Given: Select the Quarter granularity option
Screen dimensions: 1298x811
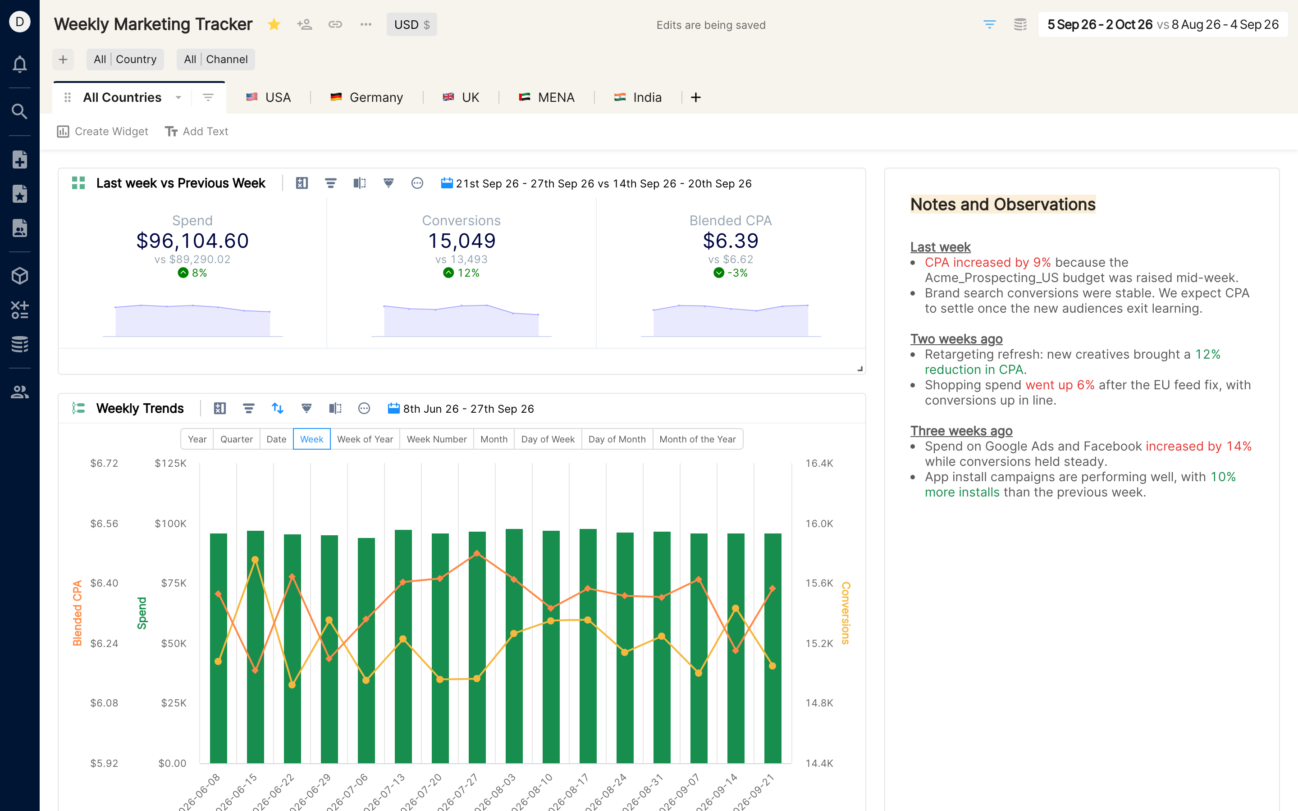Looking at the screenshot, I should pos(237,439).
